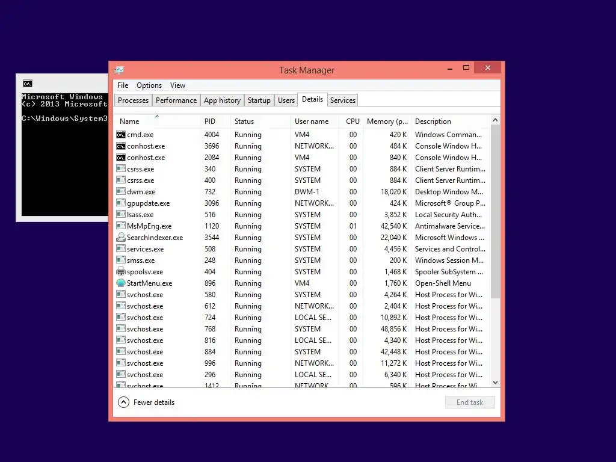The height and width of the screenshot is (462, 616).
Task: Switch to the Performance tab
Action: click(176, 100)
